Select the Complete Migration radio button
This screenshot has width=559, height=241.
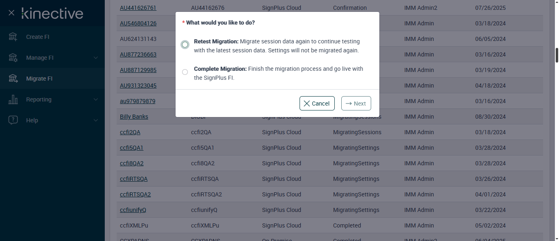[x=185, y=72]
